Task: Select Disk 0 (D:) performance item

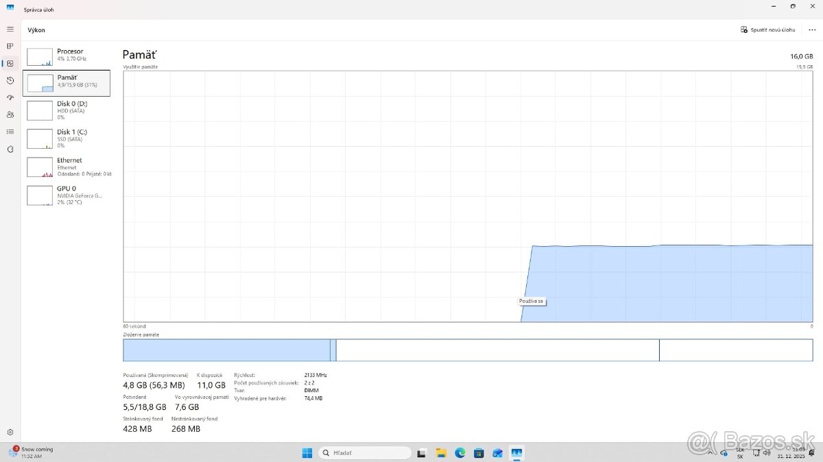Action: (67, 110)
